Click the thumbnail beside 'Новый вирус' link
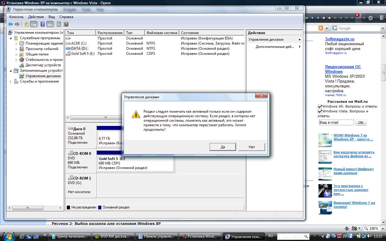Viewport: 386px width, 241px height. [x=325, y=174]
